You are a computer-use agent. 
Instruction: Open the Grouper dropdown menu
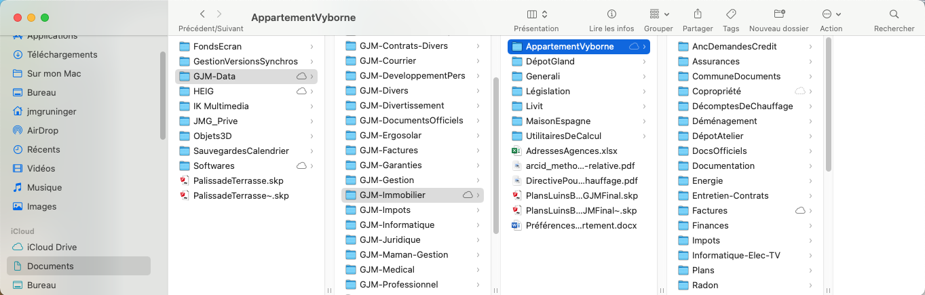tap(658, 14)
